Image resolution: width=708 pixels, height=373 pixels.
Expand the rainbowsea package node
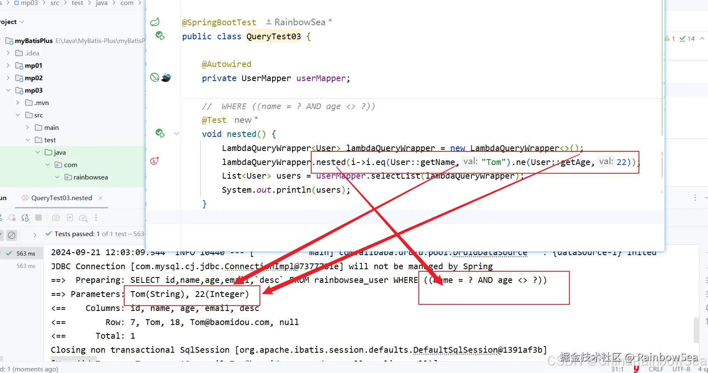point(58,177)
